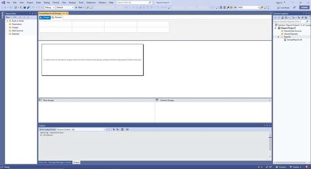This screenshot has height=169, width=311.
Task: Click the Toggle Word Wrap output icon
Action: pyautogui.click(x=127, y=129)
